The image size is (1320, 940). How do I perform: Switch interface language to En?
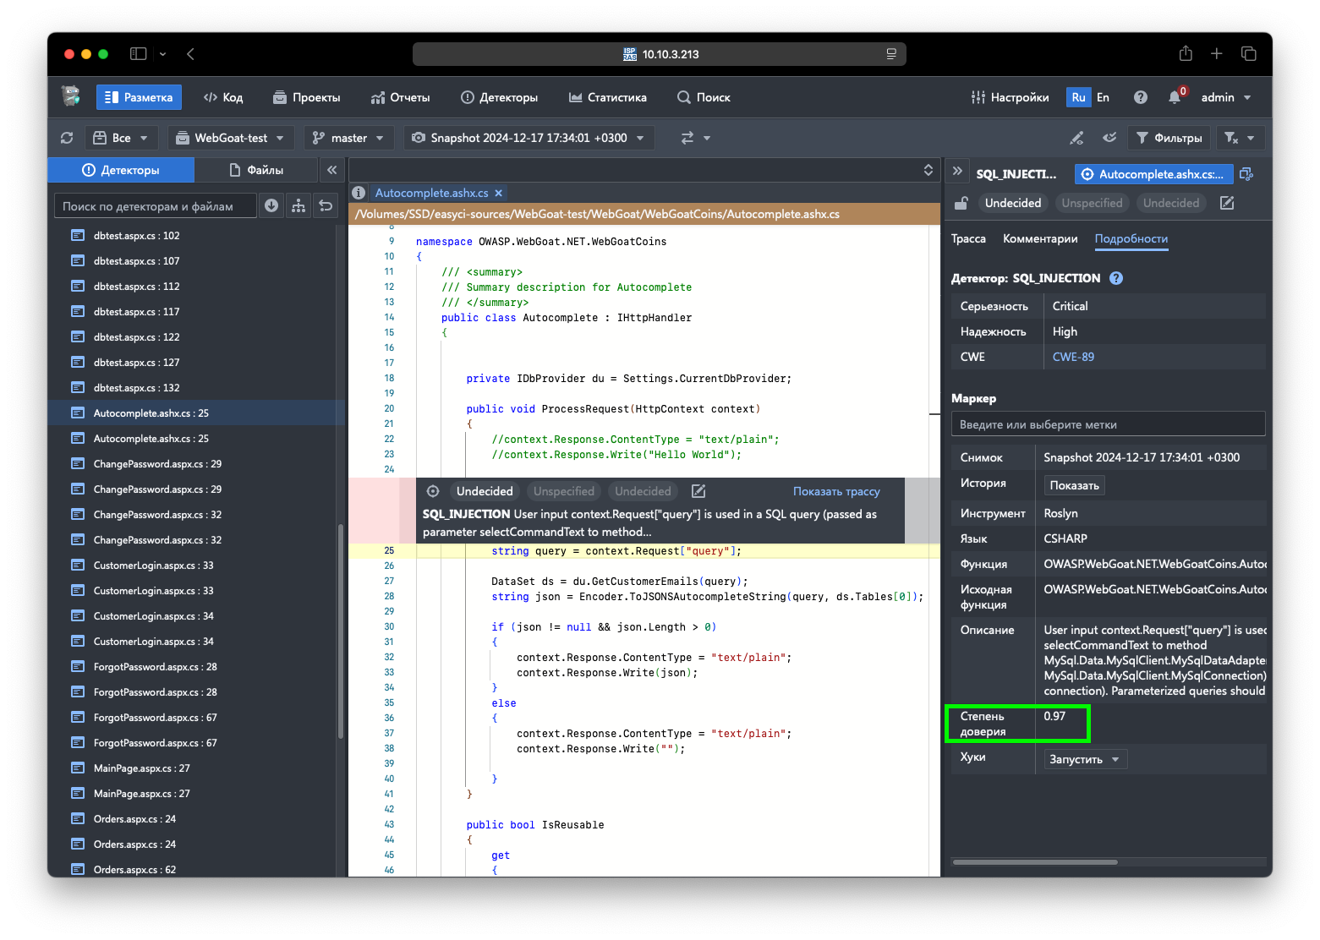pyautogui.click(x=1103, y=97)
